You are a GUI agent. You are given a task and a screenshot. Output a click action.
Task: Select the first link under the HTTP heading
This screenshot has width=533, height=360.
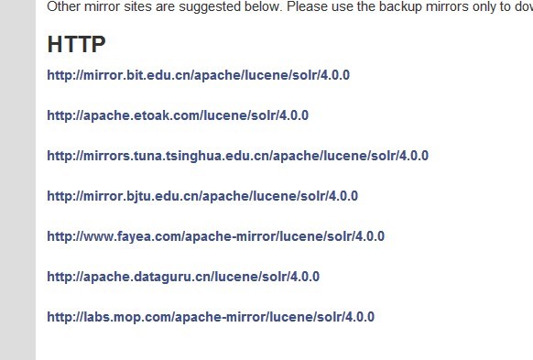[x=198, y=75]
